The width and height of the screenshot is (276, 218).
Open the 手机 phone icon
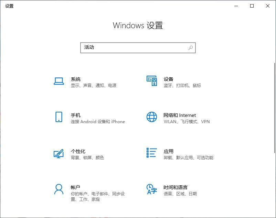[59, 117]
